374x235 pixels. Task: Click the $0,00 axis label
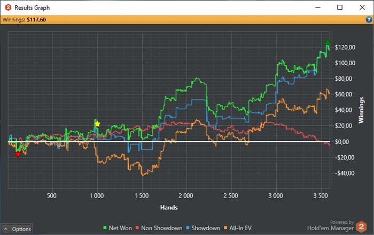(342, 142)
